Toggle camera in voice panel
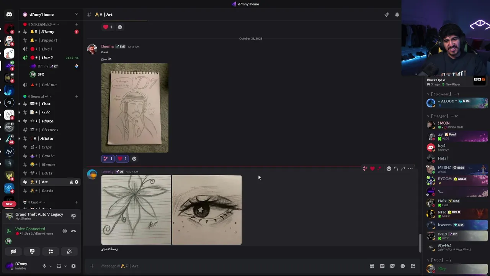Screen dimensions: 490x276 [13, 251]
